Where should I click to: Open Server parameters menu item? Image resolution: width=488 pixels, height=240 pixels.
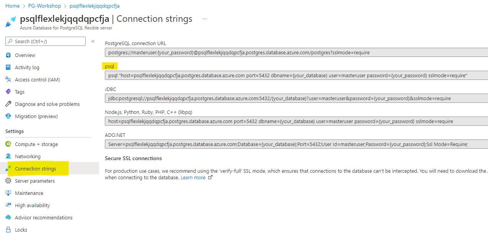(x=34, y=181)
